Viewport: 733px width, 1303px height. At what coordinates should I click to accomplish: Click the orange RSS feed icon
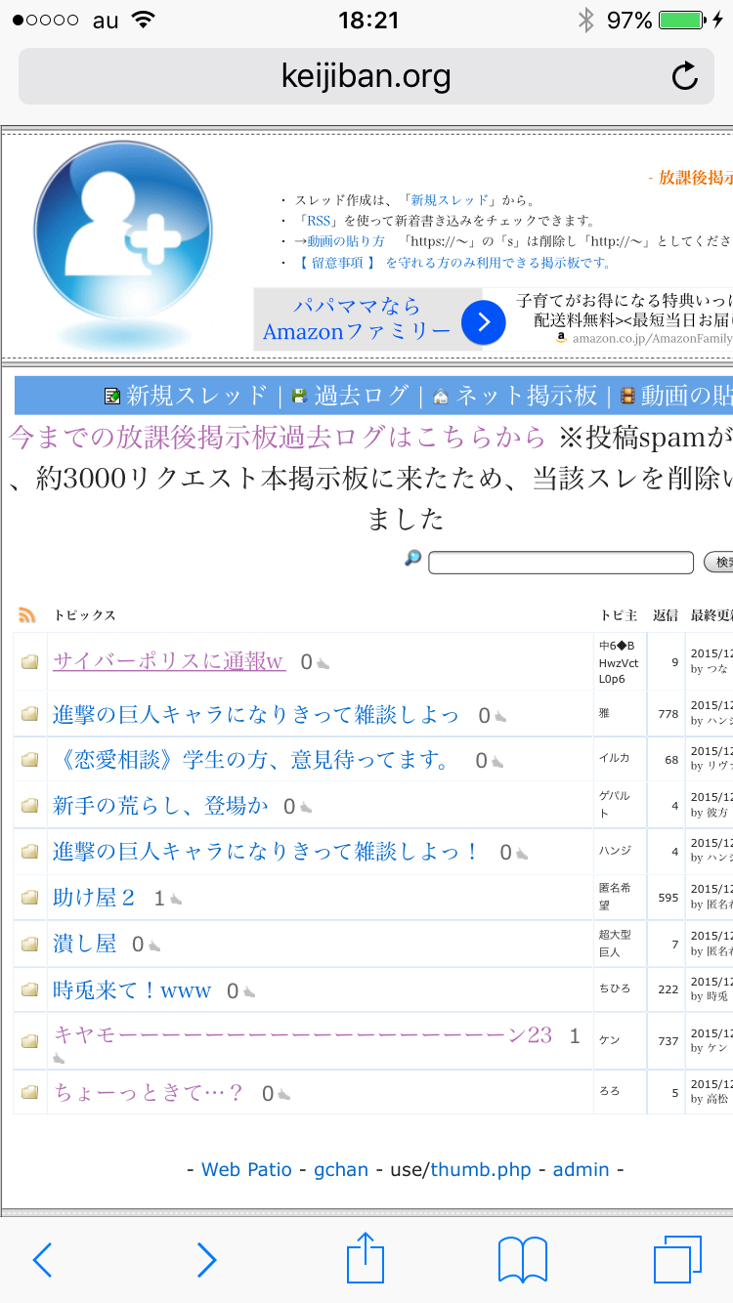[x=27, y=615]
